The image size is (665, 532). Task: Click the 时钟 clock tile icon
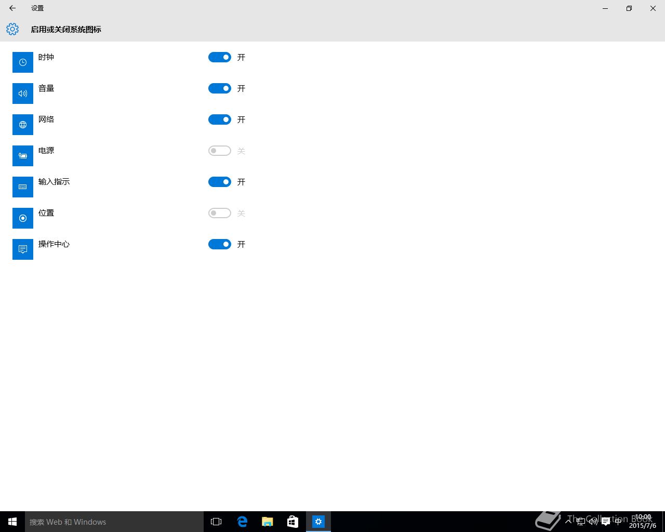23,62
